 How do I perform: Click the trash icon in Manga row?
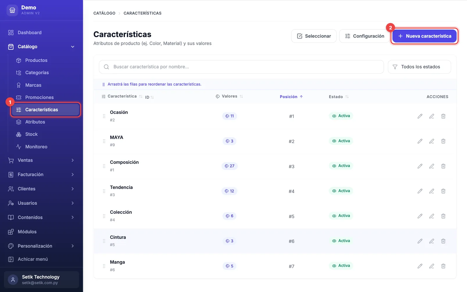(443, 266)
